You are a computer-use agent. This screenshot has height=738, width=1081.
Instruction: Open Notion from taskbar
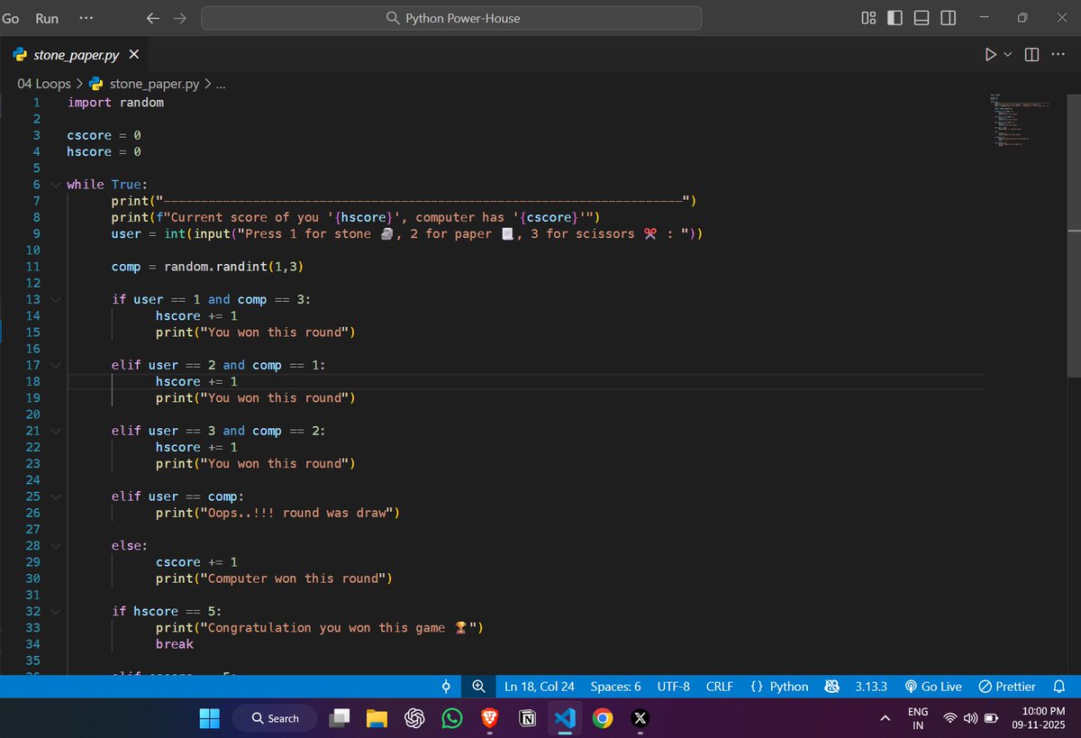(528, 718)
